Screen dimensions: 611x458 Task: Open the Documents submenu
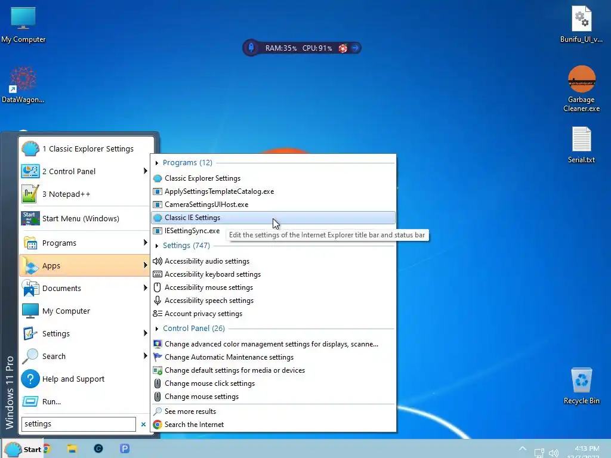(x=85, y=288)
